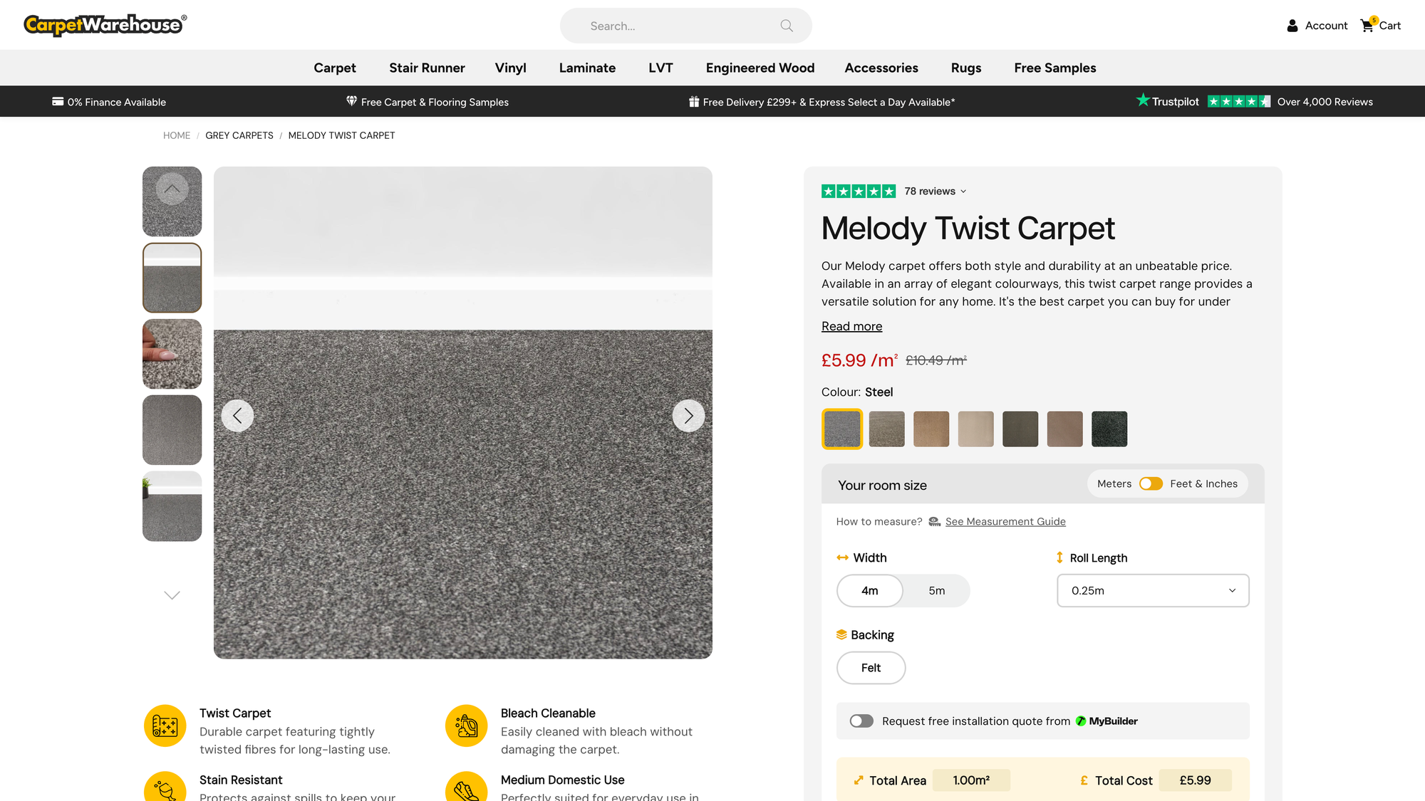
Task: Open the Engineered Wood menu
Action: 760,68
